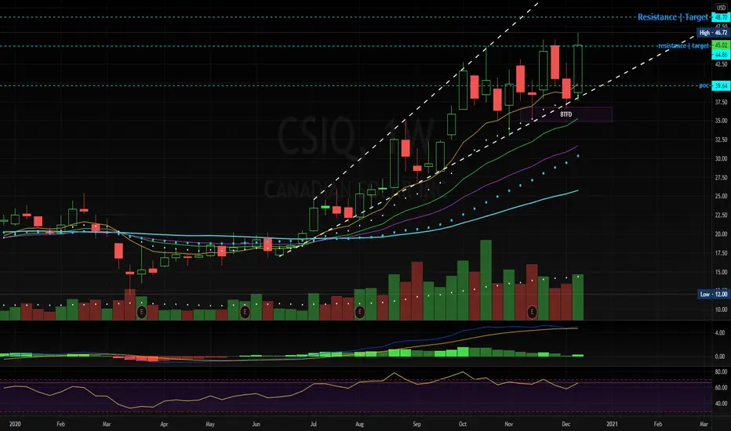Click the 4.00 MACD axis value
Image resolution: width=731 pixels, height=431 pixels.
pyautogui.click(x=720, y=333)
